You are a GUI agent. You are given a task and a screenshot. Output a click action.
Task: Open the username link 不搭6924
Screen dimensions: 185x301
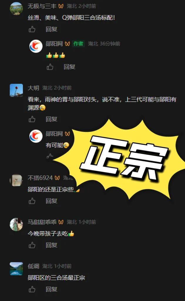click(40, 178)
